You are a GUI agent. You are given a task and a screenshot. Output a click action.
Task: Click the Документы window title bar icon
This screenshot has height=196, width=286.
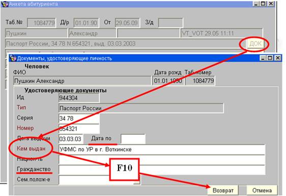13,58
